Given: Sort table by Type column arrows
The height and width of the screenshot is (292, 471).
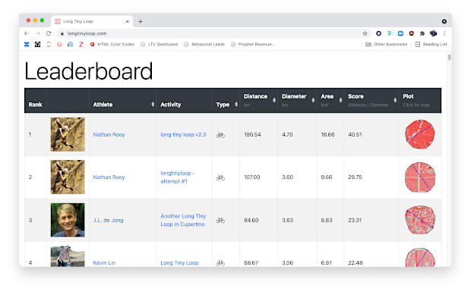Looking at the screenshot, I should pyautogui.click(x=236, y=105).
